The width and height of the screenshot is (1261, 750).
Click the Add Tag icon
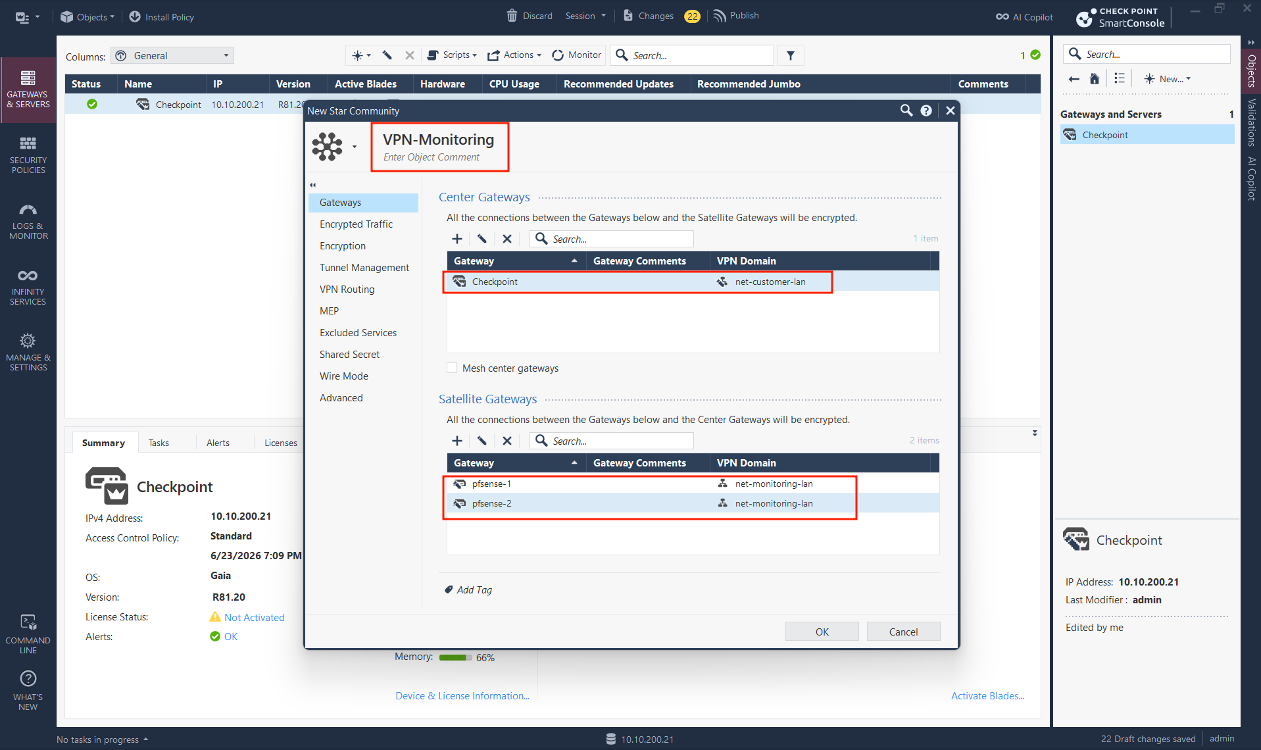(449, 589)
